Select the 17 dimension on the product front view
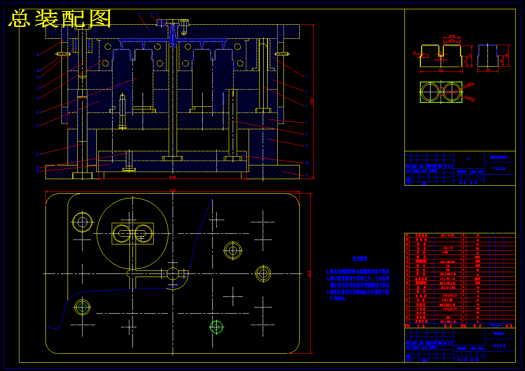 [466, 61]
